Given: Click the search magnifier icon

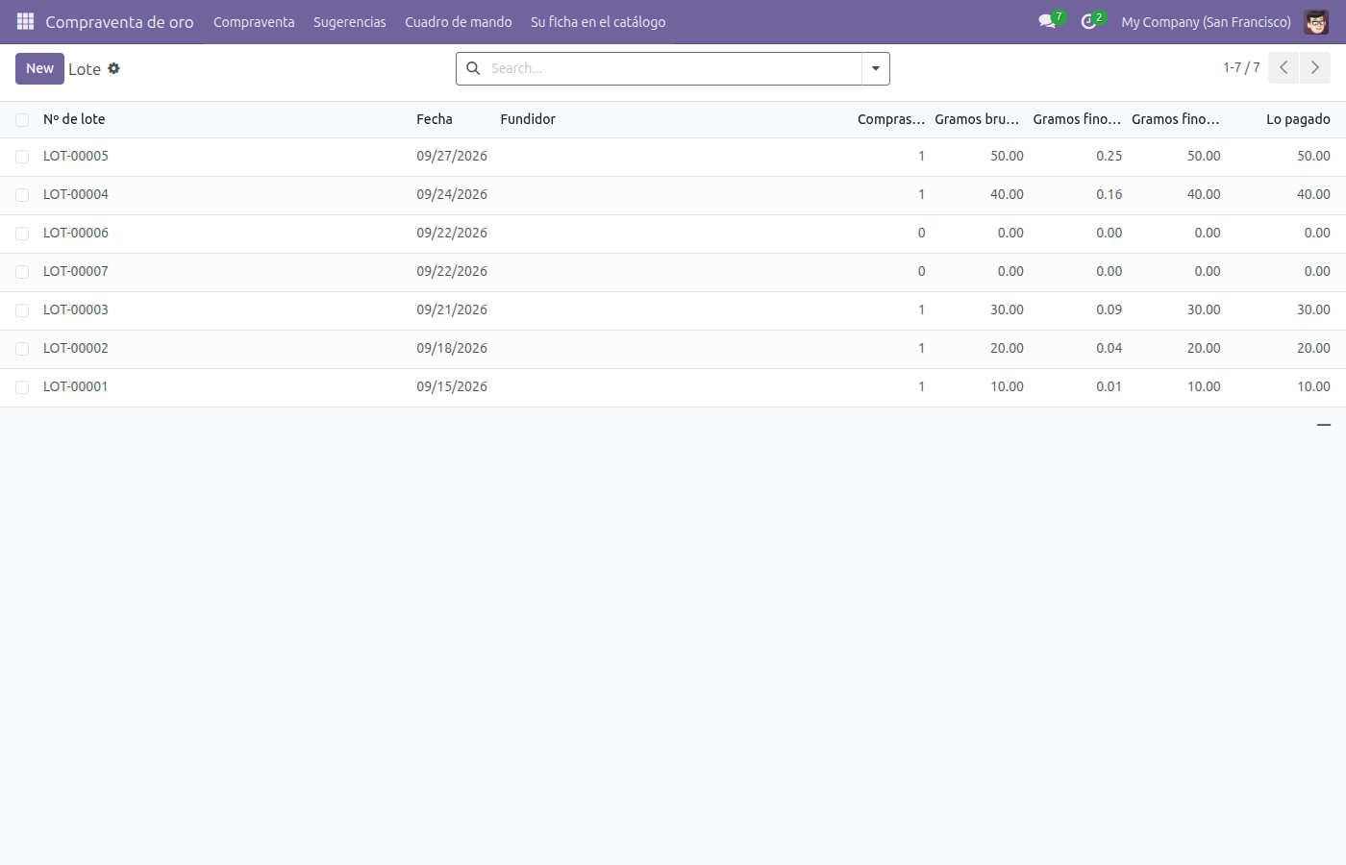Looking at the screenshot, I should tap(473, 68).
